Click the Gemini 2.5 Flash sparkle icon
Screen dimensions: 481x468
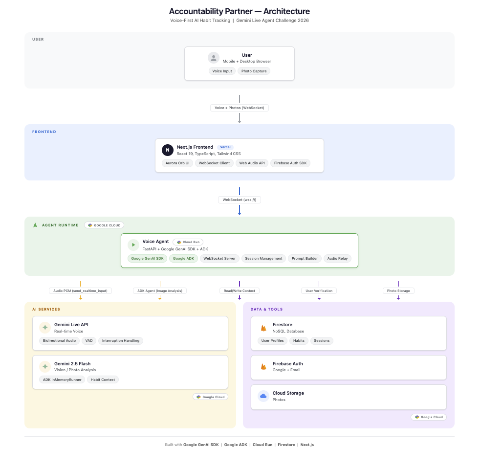45,367
